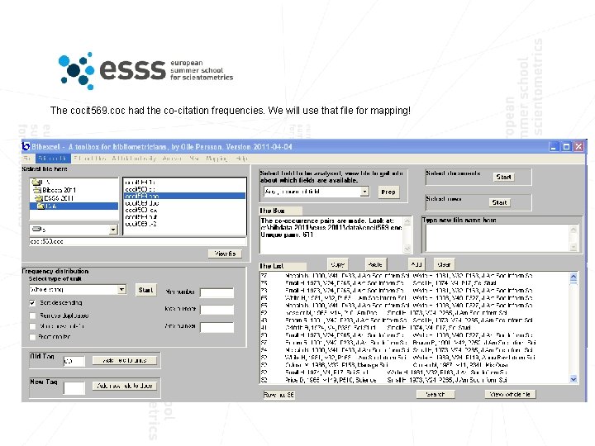595x446 pixels.
Task: Click The List scrollbar down arrow
Action: pos(574,379)
